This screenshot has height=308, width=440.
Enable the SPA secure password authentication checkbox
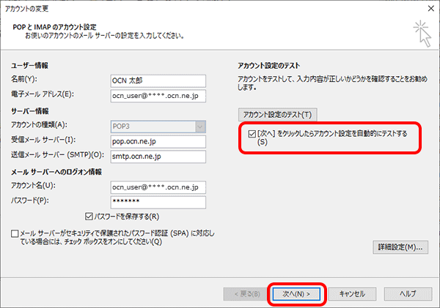(16, 233)
